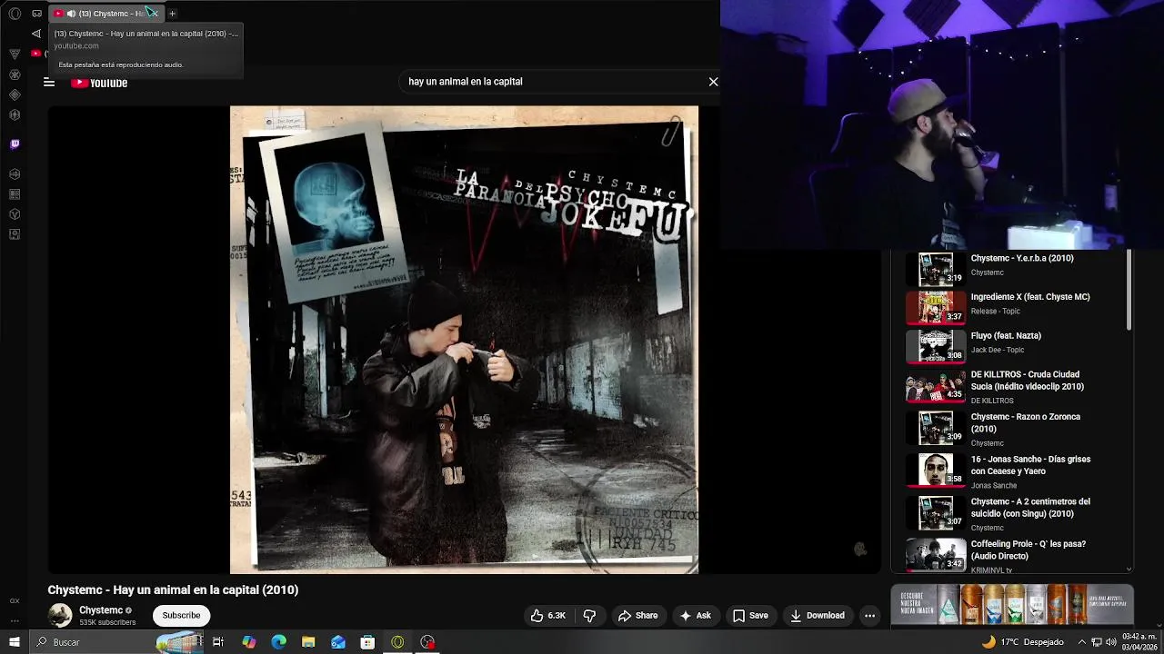Click the 'Jack Dee - Topic' channel name
The width and height of the screenshot is (1164, 654).
point(998,350)
